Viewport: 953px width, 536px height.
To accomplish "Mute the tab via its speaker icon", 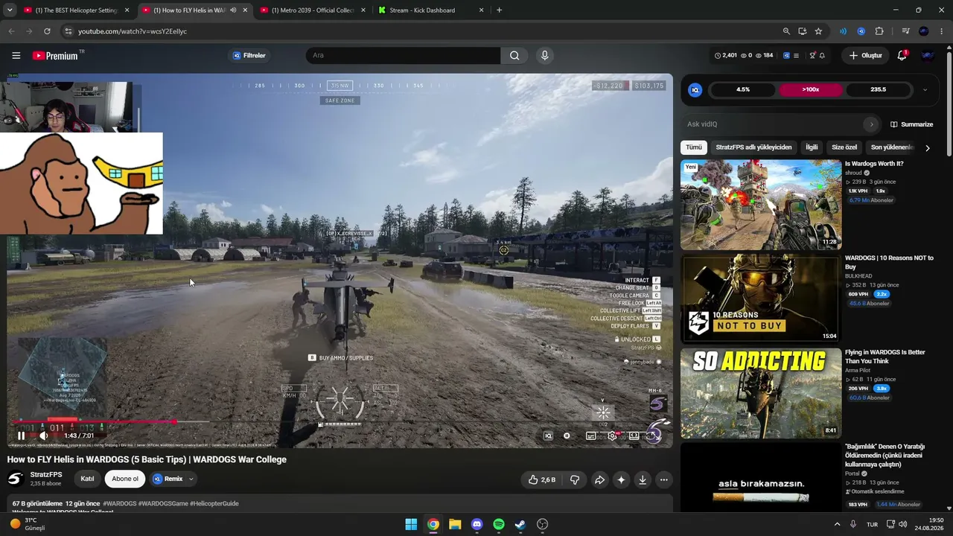I will 233,10.
